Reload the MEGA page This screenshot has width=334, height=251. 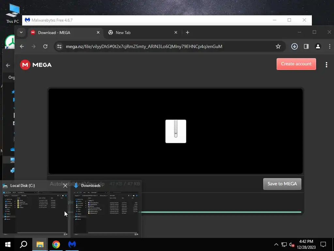tap(45, 46)
